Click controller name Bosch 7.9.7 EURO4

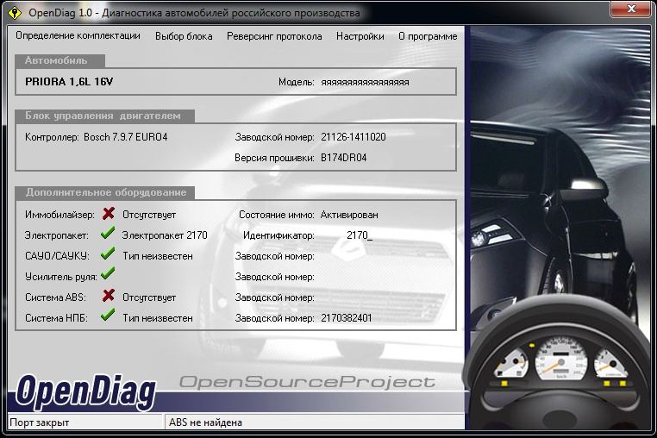[x=125, y=137]
